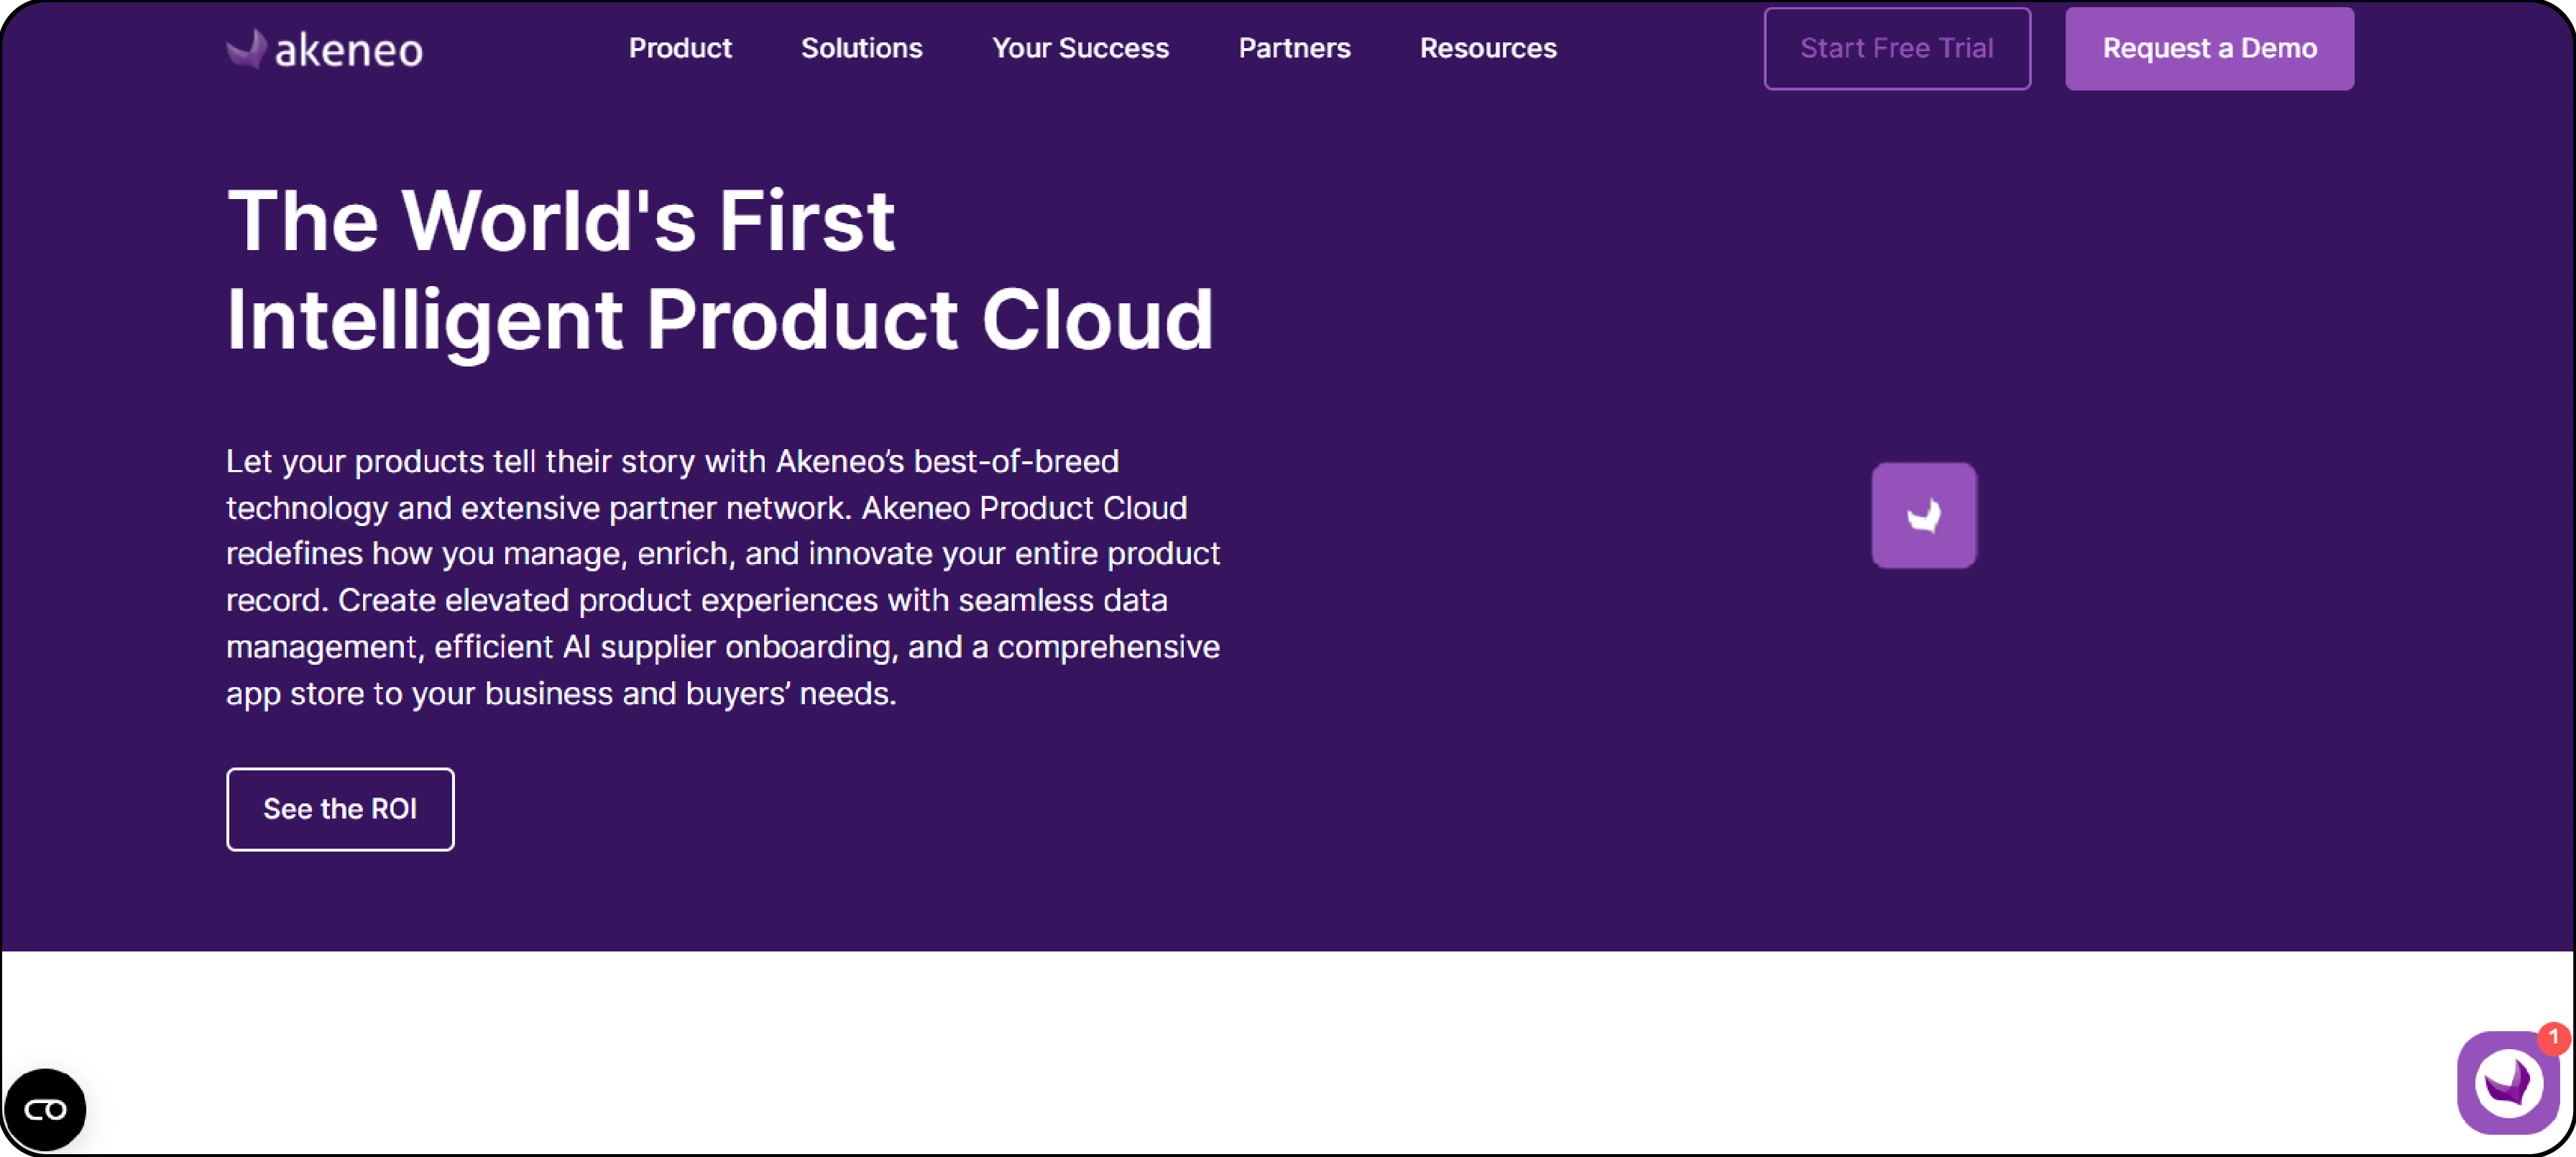Screen dimensions: 2576x1157
Task: Open the Product menu
Action: [680, 48]
